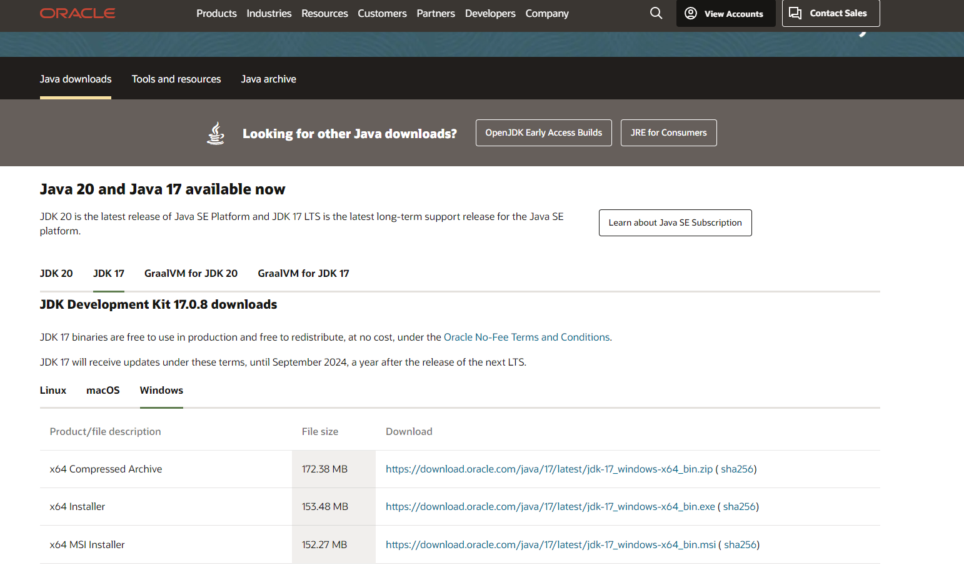Image resolution: width=964 pixels, height=575 pixels.
Task: Click the 'Product/file description' column header
Action: 106,431
